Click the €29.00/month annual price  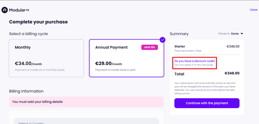(108, 63)
